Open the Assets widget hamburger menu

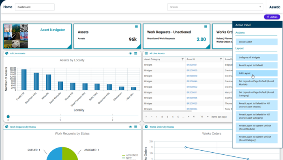point(137,26)
